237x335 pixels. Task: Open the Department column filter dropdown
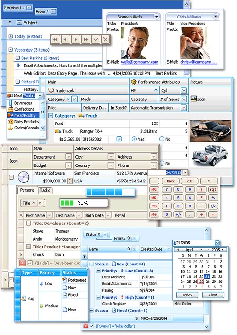click(x=68, y=157)
